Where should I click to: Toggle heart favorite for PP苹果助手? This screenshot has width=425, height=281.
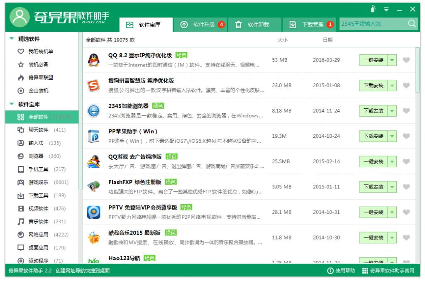click(x=406, y=136)
